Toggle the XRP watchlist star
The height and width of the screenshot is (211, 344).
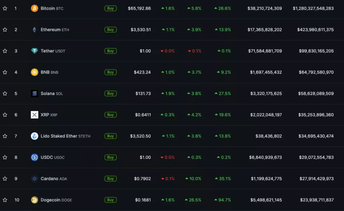tap(5, 115)
